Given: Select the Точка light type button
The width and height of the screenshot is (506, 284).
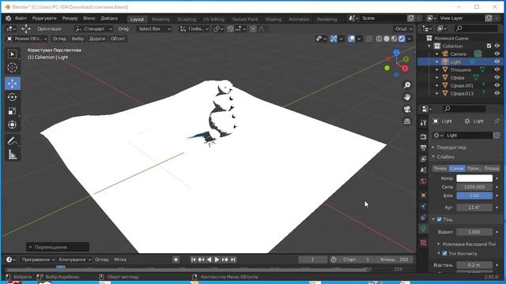Looking at the screenshot, I should point(440,168).
